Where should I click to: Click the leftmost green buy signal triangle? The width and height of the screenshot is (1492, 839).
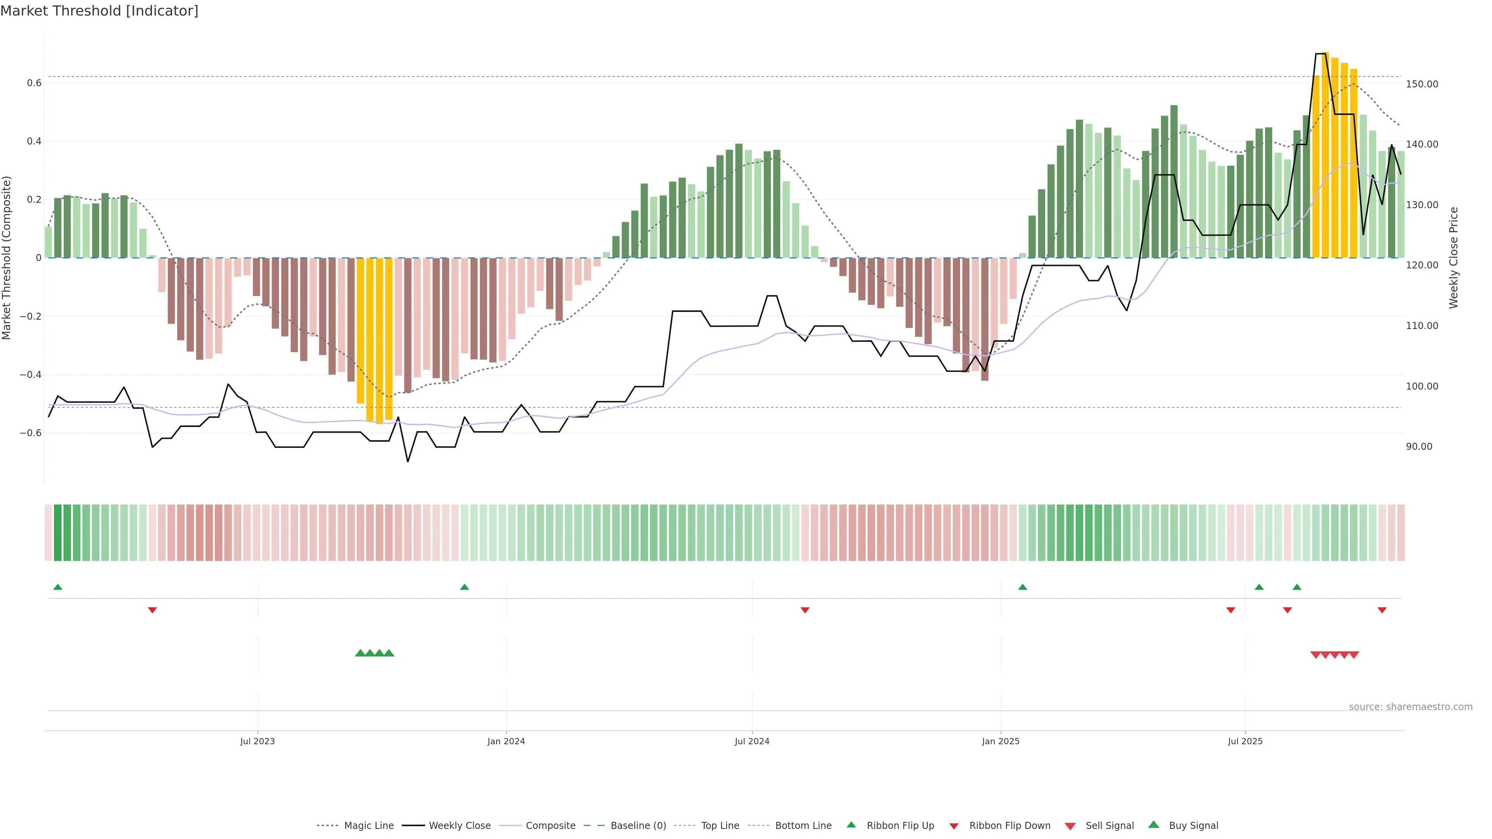[x=360, y=653]
